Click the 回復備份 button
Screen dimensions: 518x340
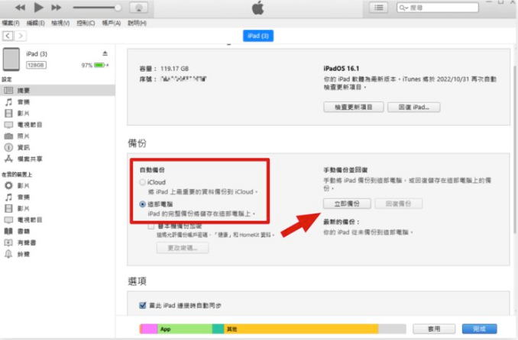(398, 204)
